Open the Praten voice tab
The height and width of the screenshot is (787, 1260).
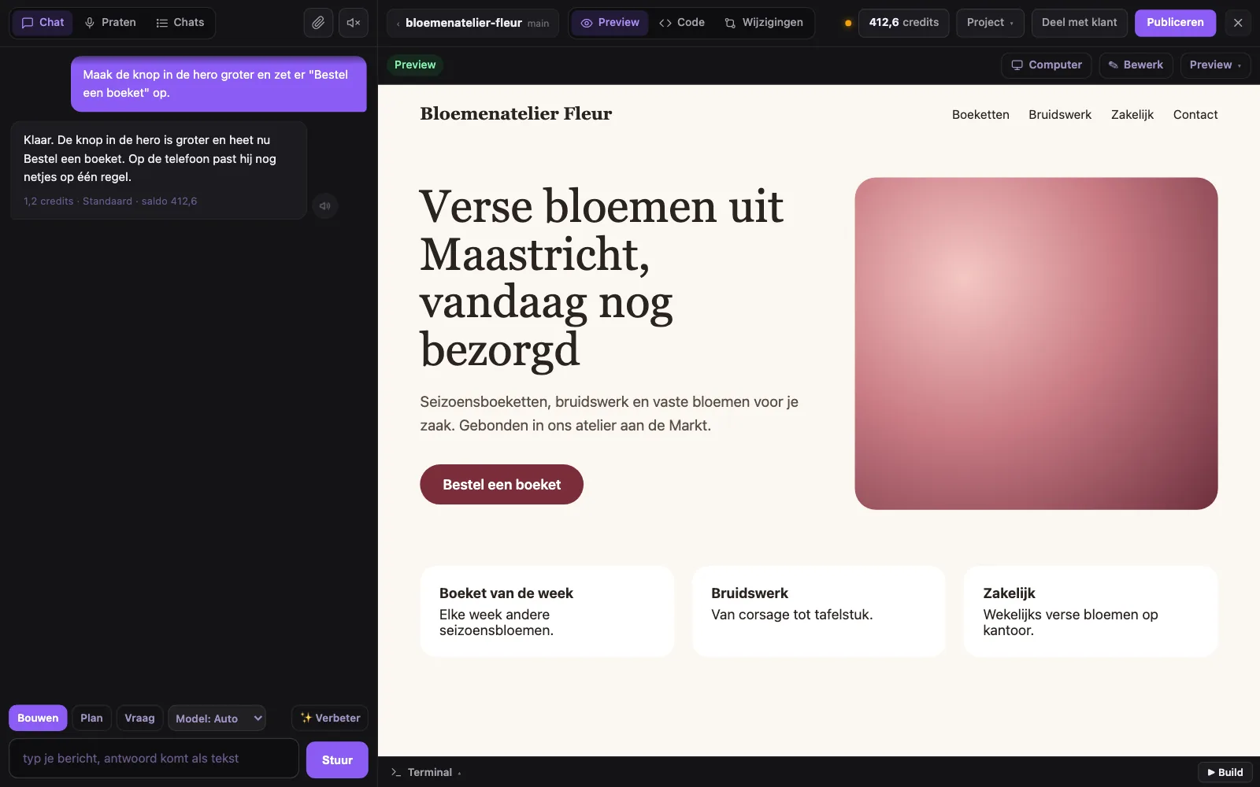click(110, 23)
